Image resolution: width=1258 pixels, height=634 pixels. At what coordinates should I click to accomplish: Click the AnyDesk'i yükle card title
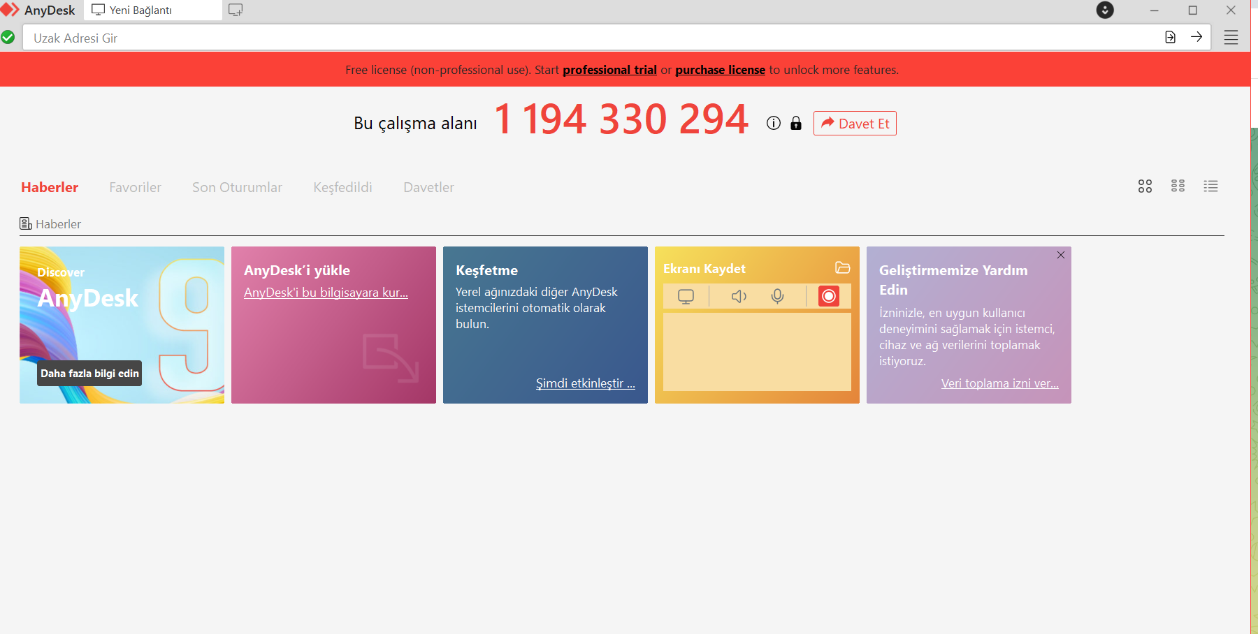tap(297, 270)
